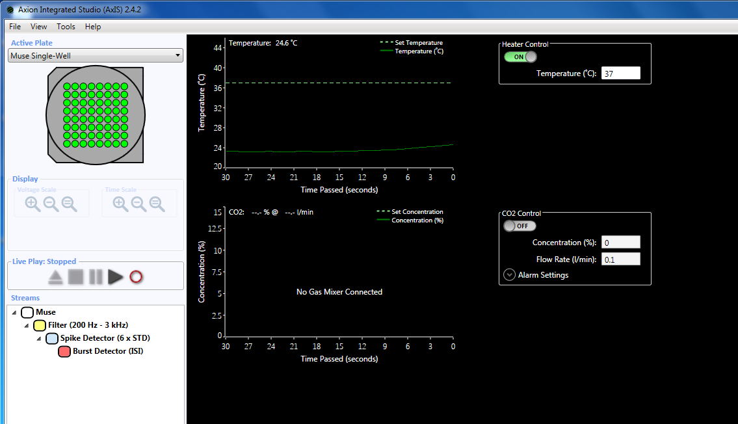Screen dimensions: 738x424
Task: Collapse the Muse tree node arrow
Action: 14,313
